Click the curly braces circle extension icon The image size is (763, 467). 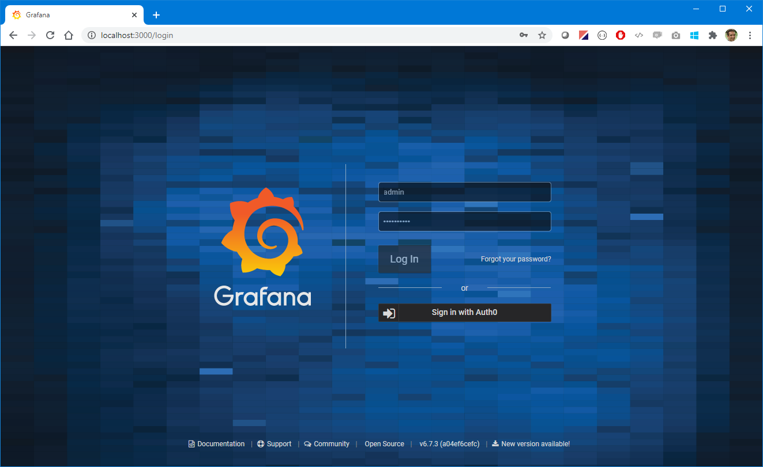point(602,35)
